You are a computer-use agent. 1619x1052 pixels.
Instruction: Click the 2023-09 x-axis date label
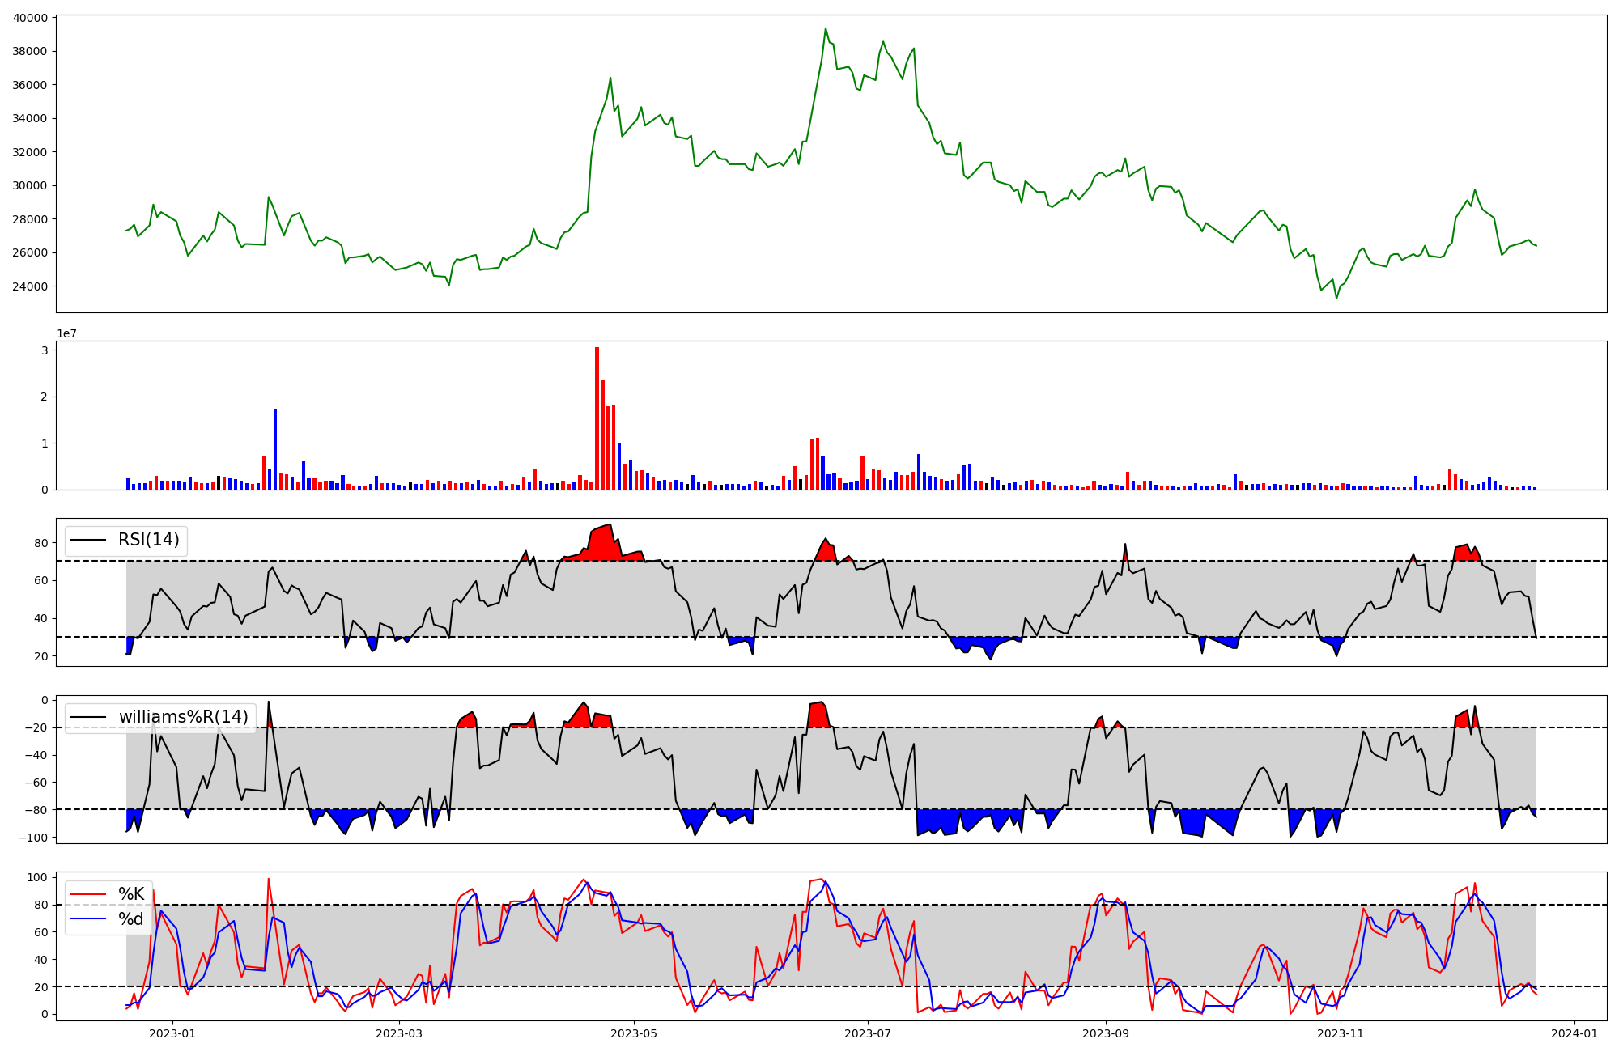[1105, 1033]
